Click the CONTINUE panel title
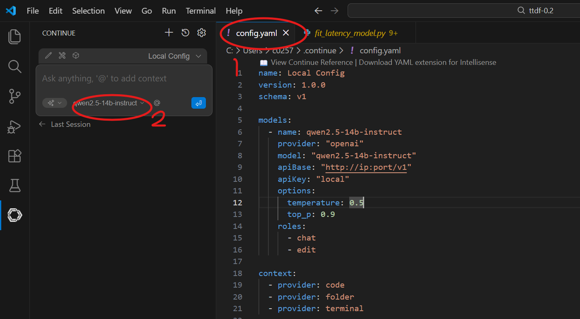Screen dimensions: 580x319 coord(59,33)
